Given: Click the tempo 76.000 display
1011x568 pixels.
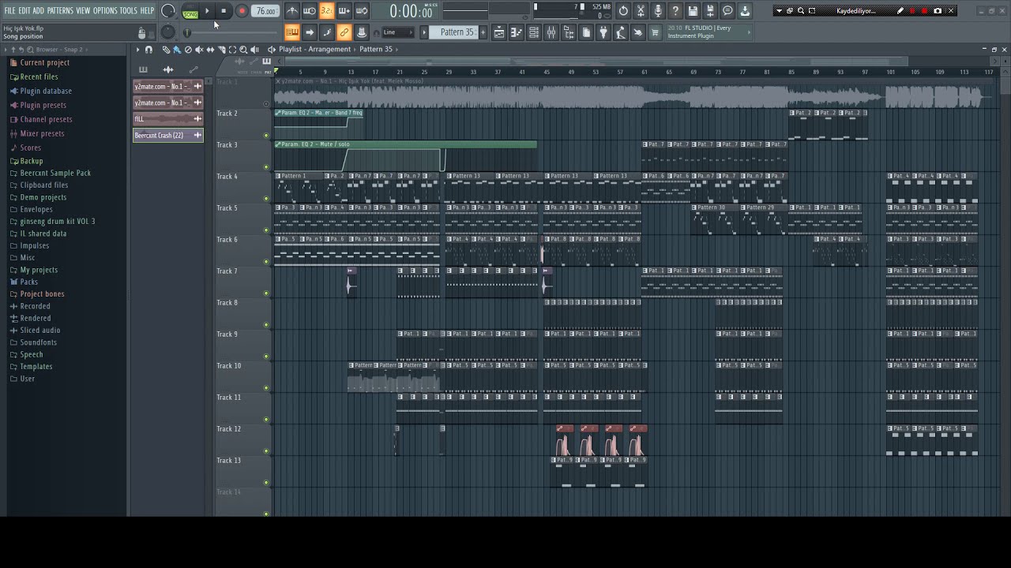Looking at the screenshot, I should [265, 11].
